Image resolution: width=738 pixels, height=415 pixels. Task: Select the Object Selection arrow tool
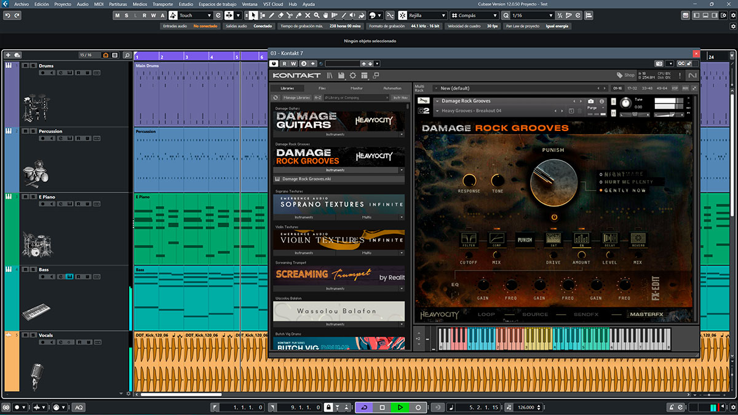[253, 15]
